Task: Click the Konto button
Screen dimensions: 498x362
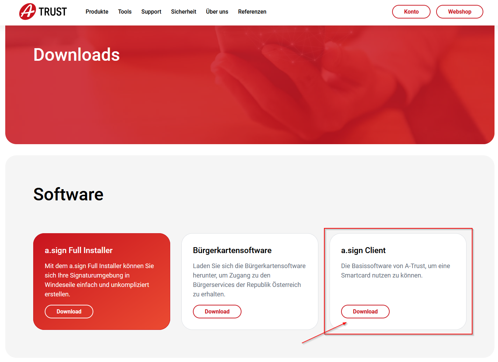Action: 411,12
